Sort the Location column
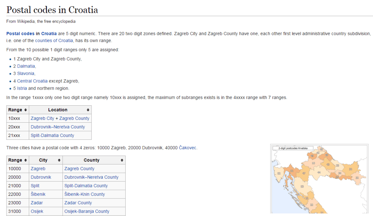The height and width of the screenshot is (216, 373). click(88, 110)
